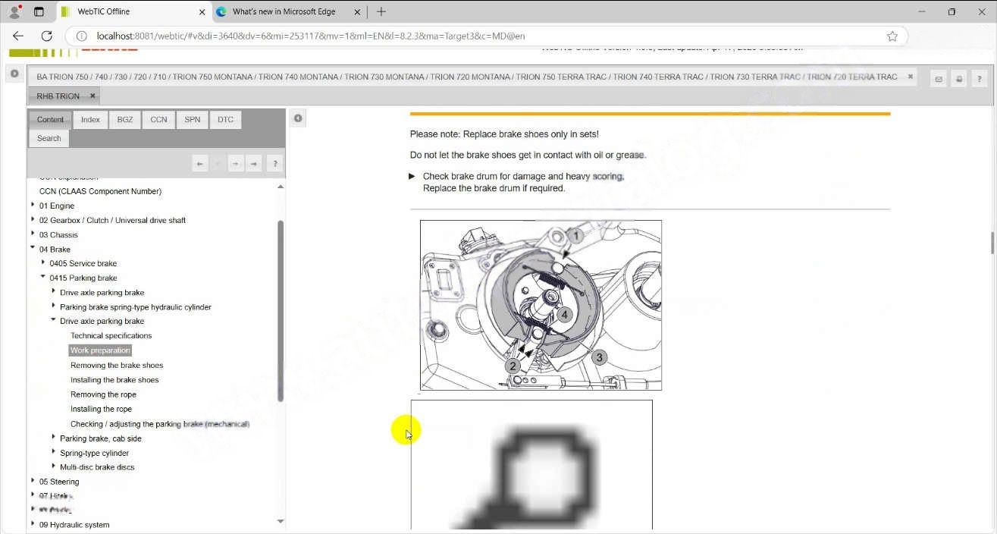Click the circular arrow icon left of document tabs
The image size is (997, 534).
(14, 74)
